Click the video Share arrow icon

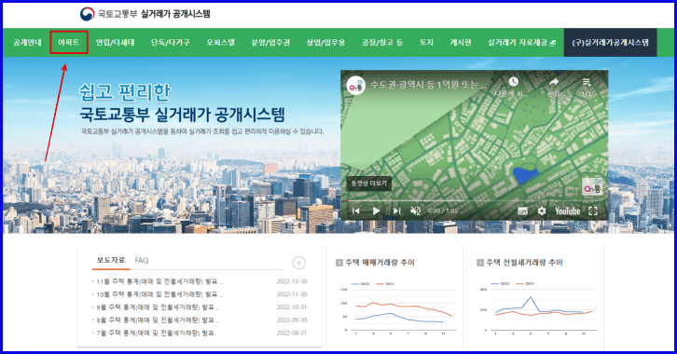(554, 81)
